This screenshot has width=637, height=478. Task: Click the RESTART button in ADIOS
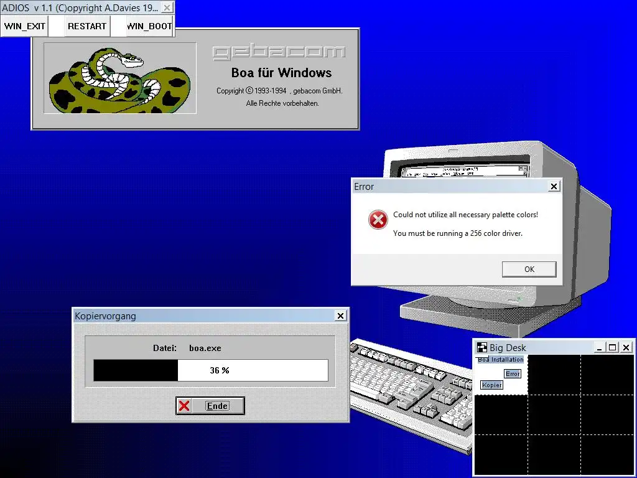(87, 26)
